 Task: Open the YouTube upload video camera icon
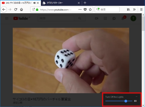[97, 18]
